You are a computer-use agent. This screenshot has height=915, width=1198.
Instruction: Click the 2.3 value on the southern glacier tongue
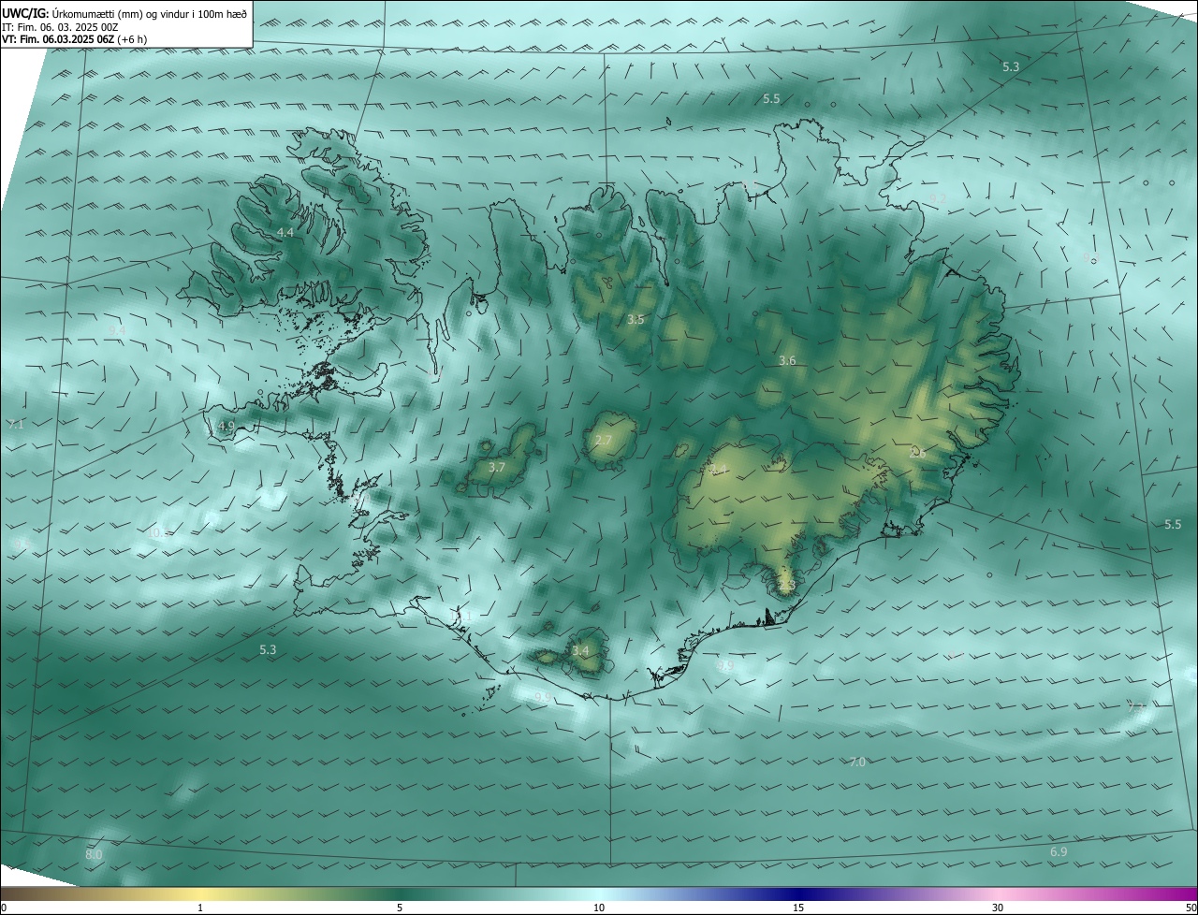(x=787, y=586)
